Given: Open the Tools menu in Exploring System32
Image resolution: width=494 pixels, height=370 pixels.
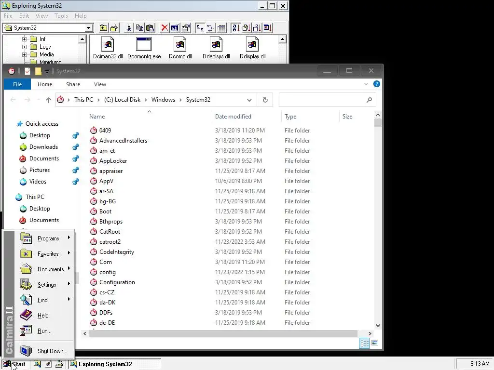Looking at the screenshot, I should pyautogui.click(x=61, y=16).
